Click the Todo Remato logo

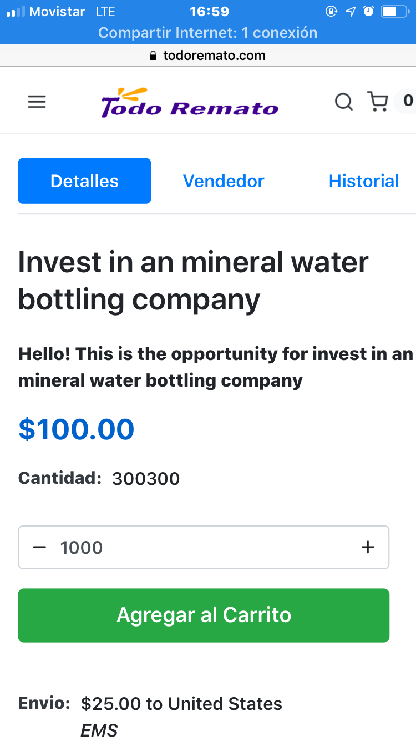tap(189, 102)
